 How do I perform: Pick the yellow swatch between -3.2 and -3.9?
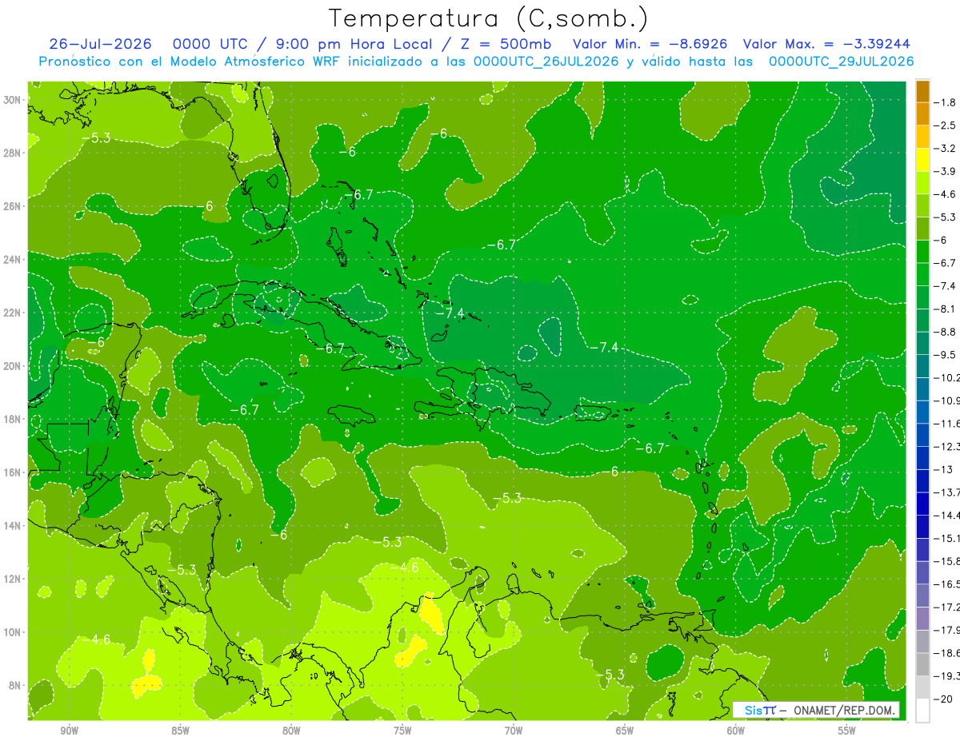tap(922, 160)
